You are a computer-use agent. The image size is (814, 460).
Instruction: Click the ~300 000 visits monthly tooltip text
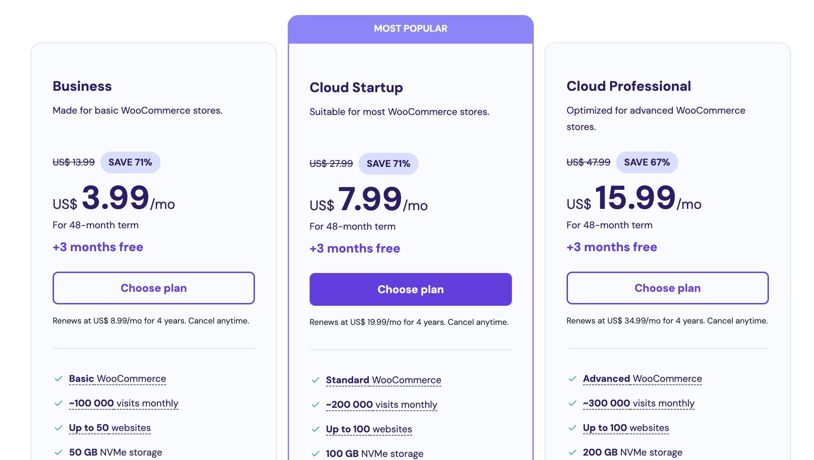pos(638,403)
